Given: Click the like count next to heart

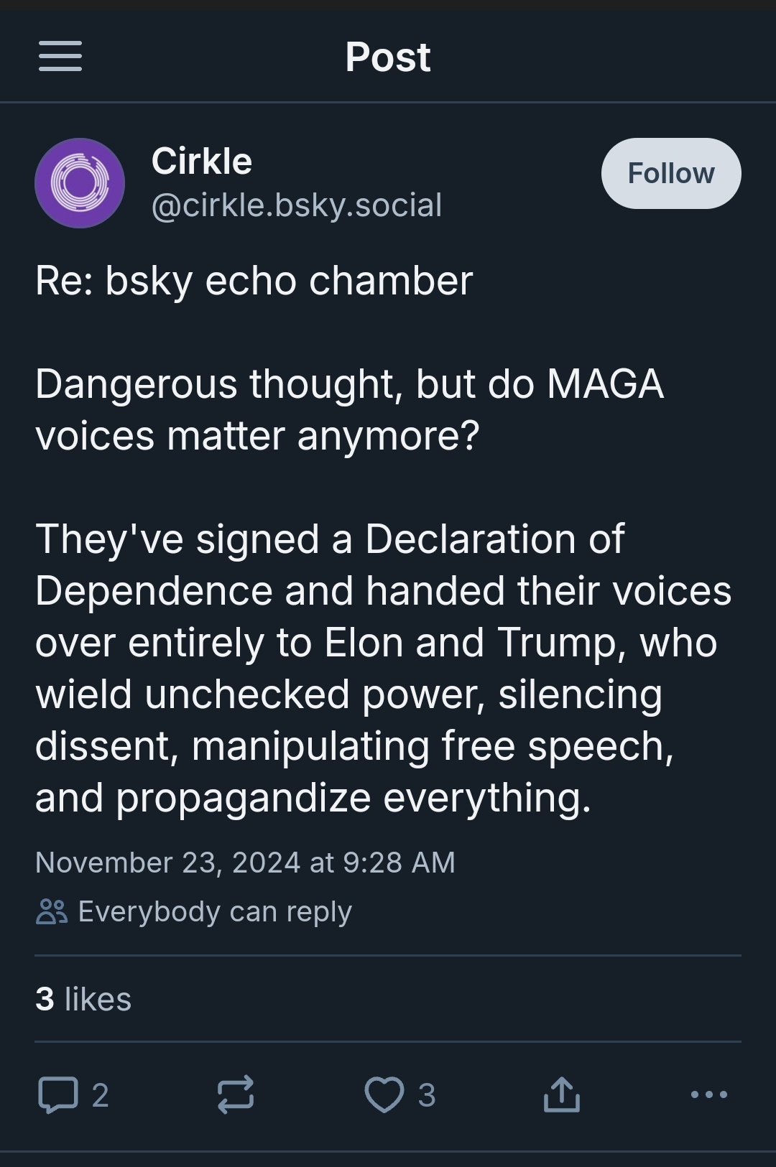Looking at the screenshot, I should tap(427, 1095).
